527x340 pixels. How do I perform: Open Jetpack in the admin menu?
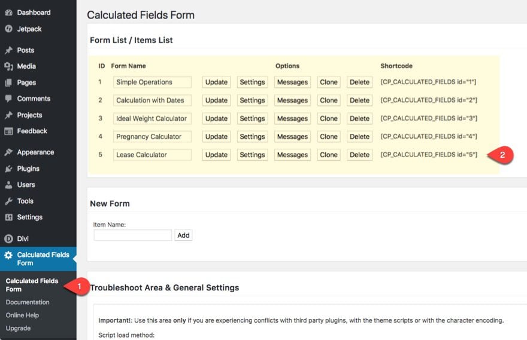29,29
